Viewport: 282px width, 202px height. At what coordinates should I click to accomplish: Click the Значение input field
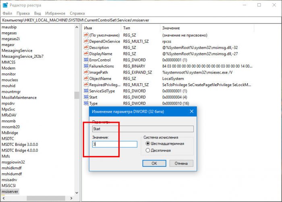point(115,144)
